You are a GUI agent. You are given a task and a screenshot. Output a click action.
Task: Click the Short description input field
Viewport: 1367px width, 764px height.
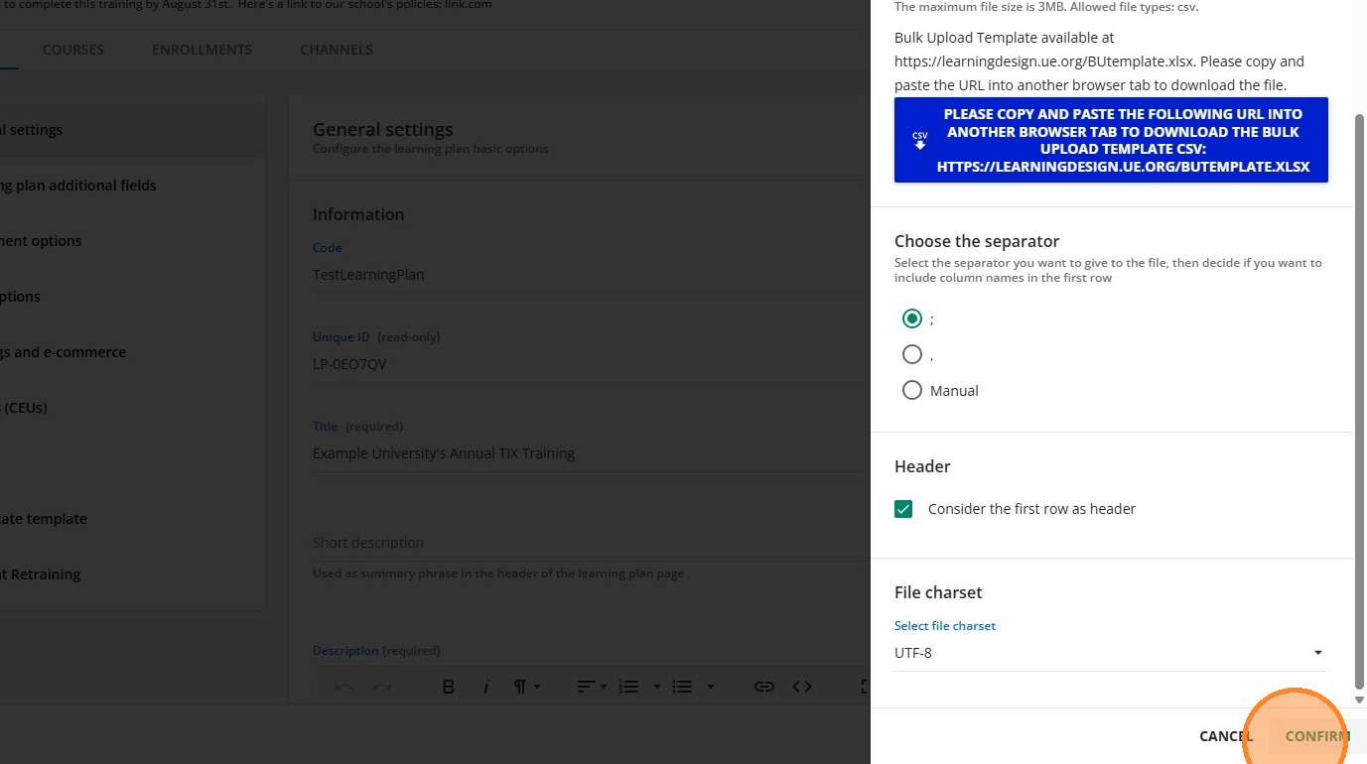point(591,543)
